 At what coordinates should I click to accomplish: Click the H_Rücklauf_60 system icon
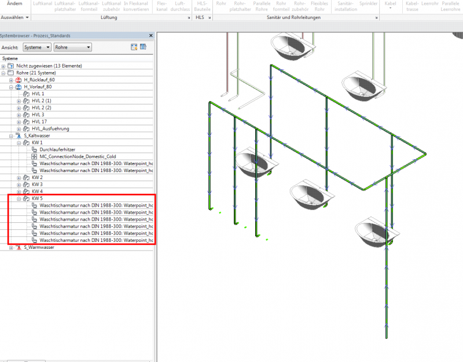(x=19, y=80)
